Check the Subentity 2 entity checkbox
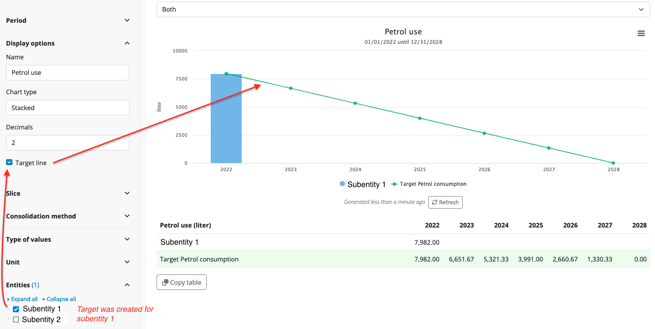 click(16, 320)
